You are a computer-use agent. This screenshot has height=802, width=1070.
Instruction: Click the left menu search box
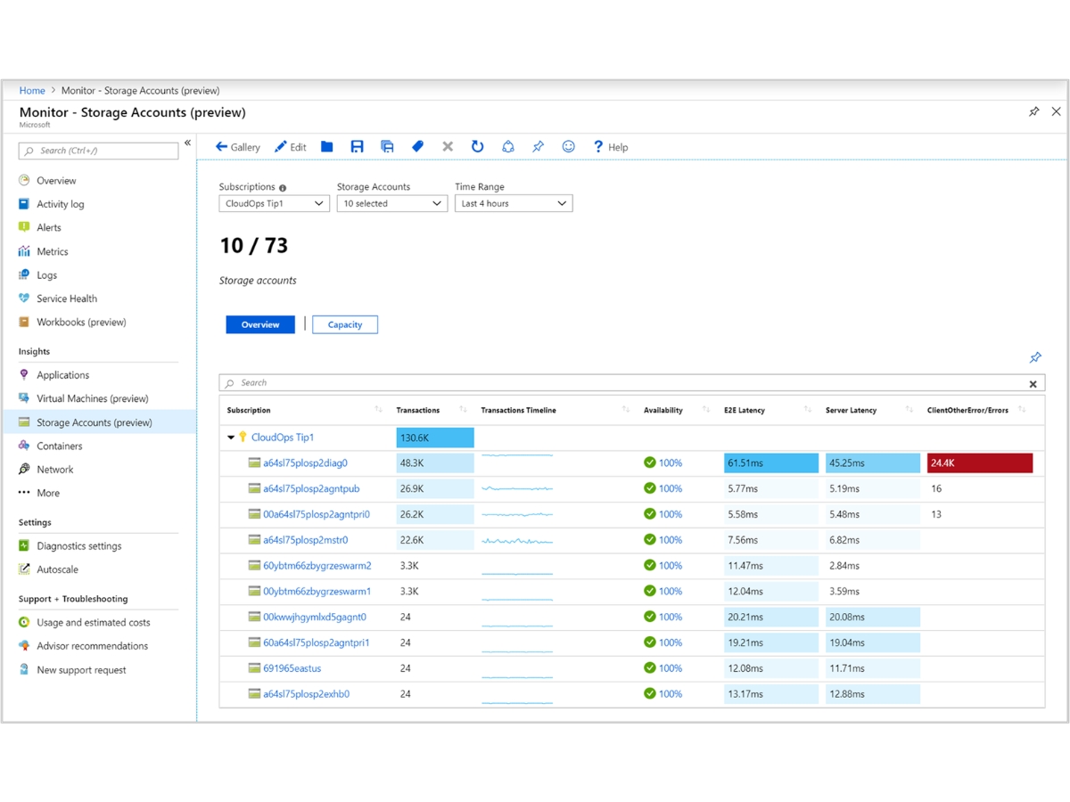(x=98, y=151)
